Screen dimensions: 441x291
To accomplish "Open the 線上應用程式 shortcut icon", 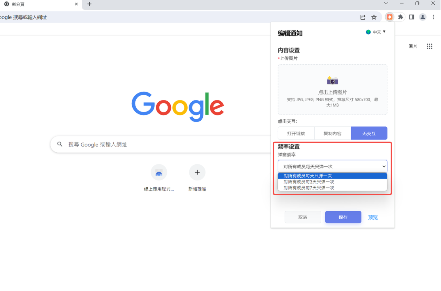I will pyautogui.click(x=159, y=172).
